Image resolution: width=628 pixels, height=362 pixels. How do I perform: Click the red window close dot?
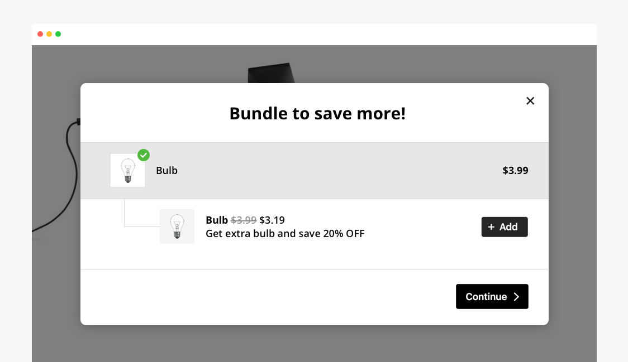click(40, 34)
